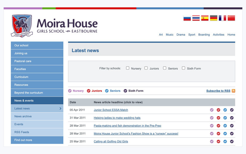Click the Latest news chevron arrow
The width and height of the screenshot is (246, 154).
coord(60,108)
